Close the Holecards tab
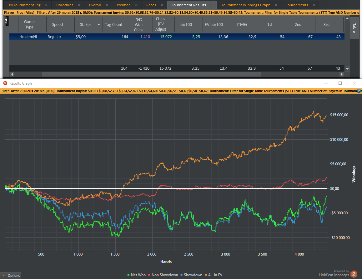362x279 pixels. click(x=79, y=5)
